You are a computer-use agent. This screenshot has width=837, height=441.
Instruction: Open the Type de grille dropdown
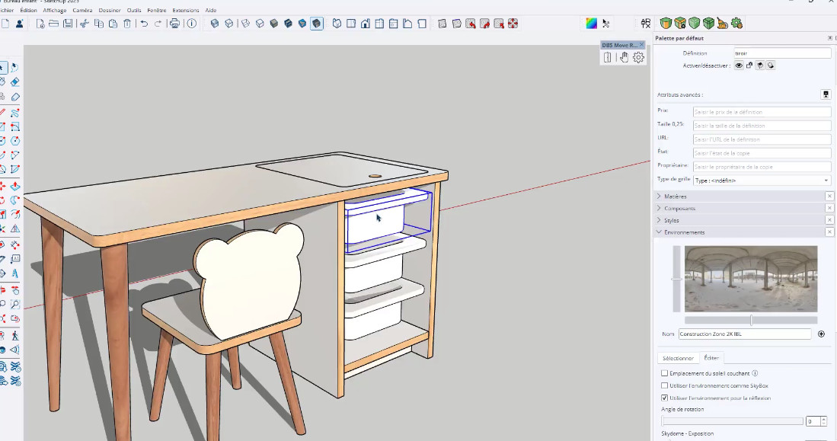(x=762, y=181)
